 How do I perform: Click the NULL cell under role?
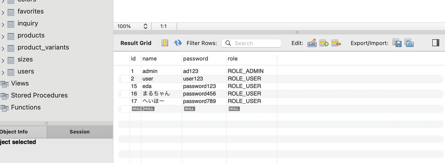coord(234,109)
